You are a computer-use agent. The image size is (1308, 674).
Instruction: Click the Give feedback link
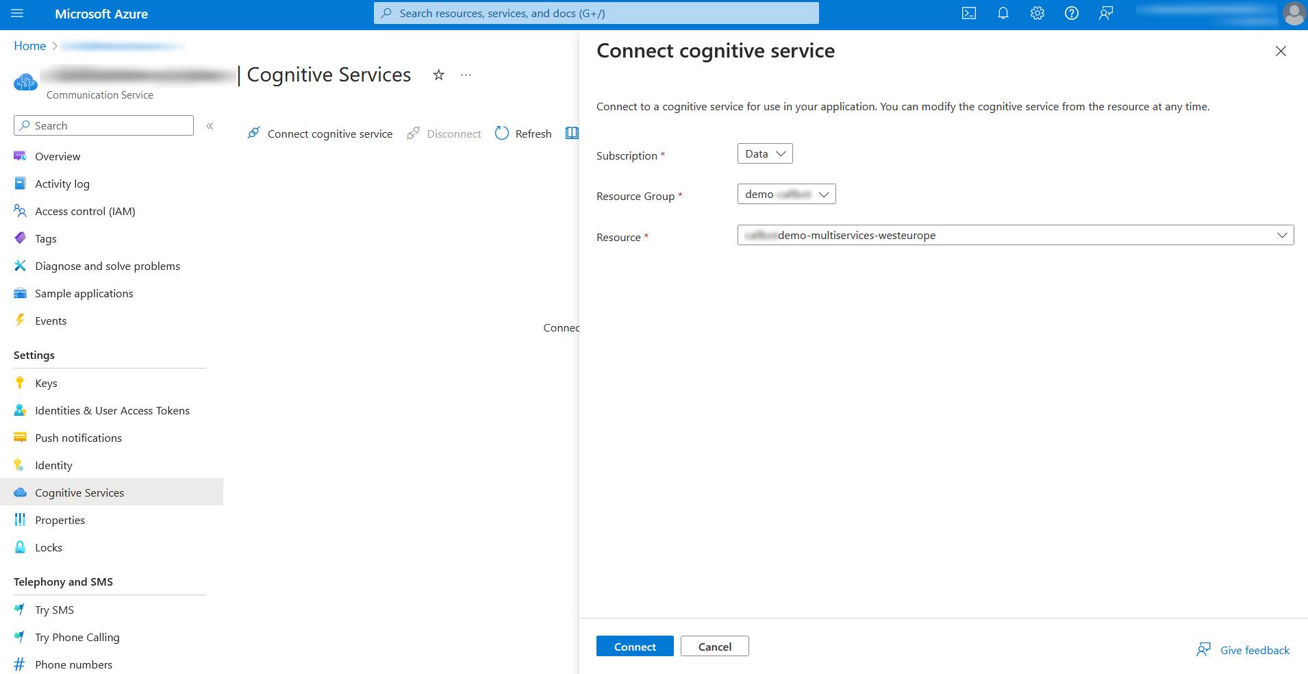point(1255,650)
